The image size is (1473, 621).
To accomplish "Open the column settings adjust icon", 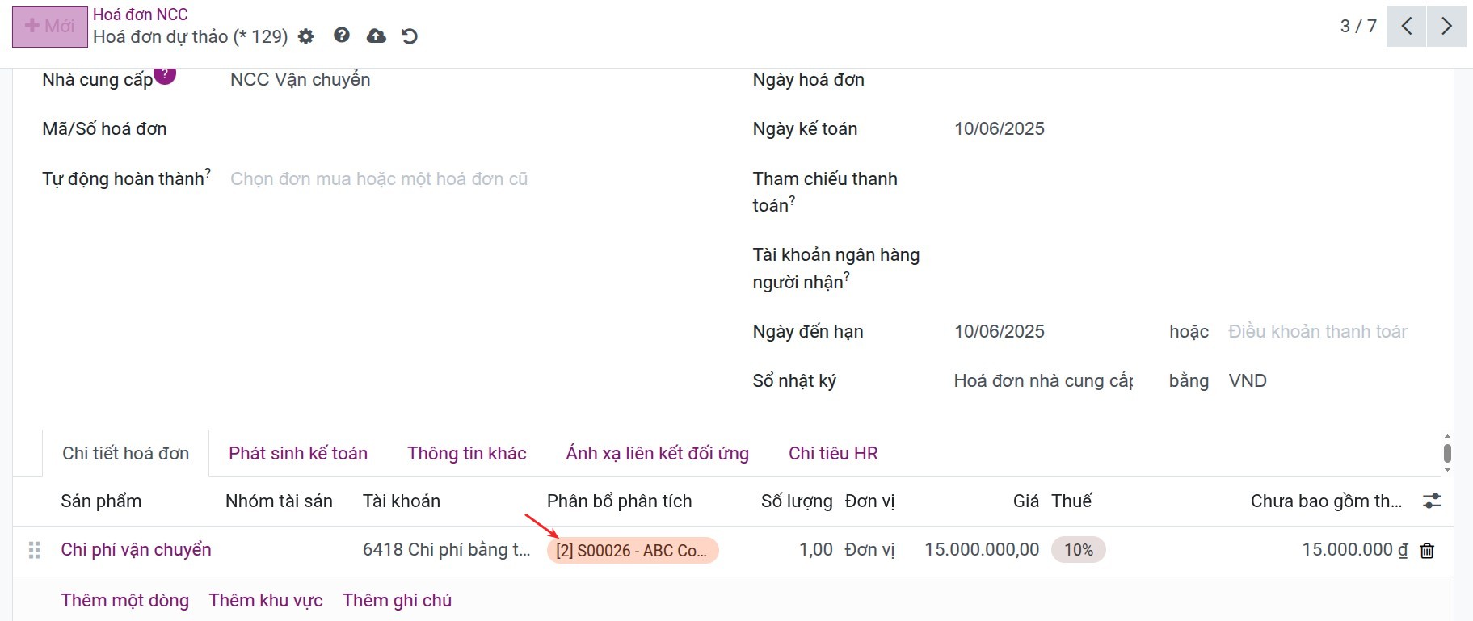I will [x=1432, y=501].
